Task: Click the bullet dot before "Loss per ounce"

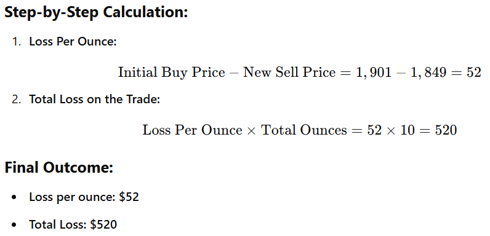Action: [14, 197]
